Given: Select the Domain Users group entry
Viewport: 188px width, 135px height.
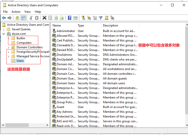Looking at the screenshot, I should pos(66,83).
